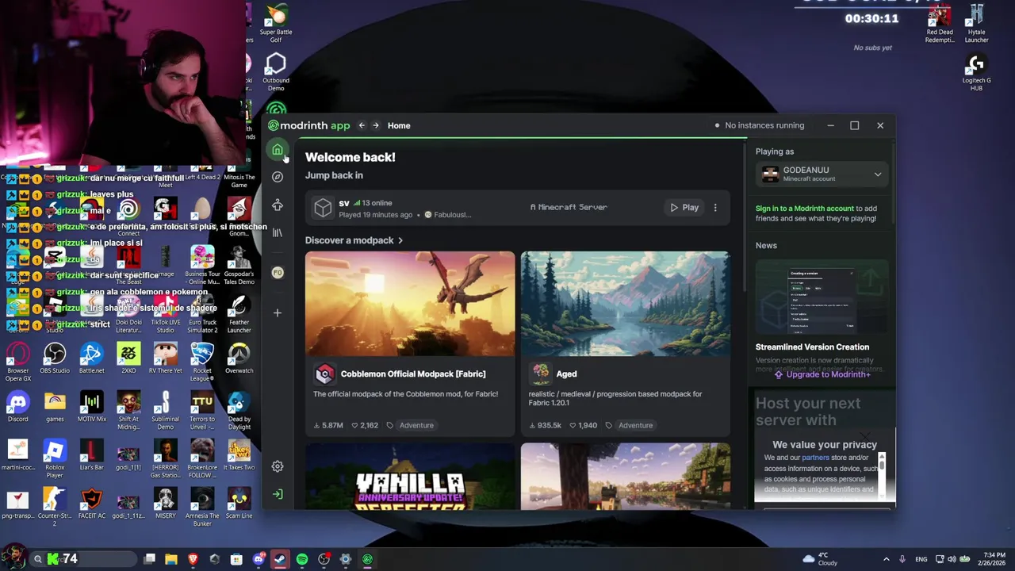Open It Takes Two desktop shortcut
This screenshot has height=571, width=1015.
[239, 454]
